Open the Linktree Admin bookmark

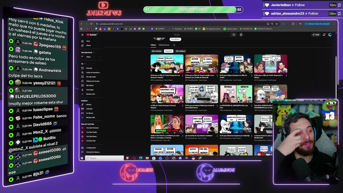click(x=231, y=29)
